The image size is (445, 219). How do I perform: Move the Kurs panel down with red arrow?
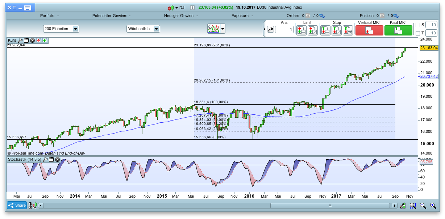[x=38, y=40]
